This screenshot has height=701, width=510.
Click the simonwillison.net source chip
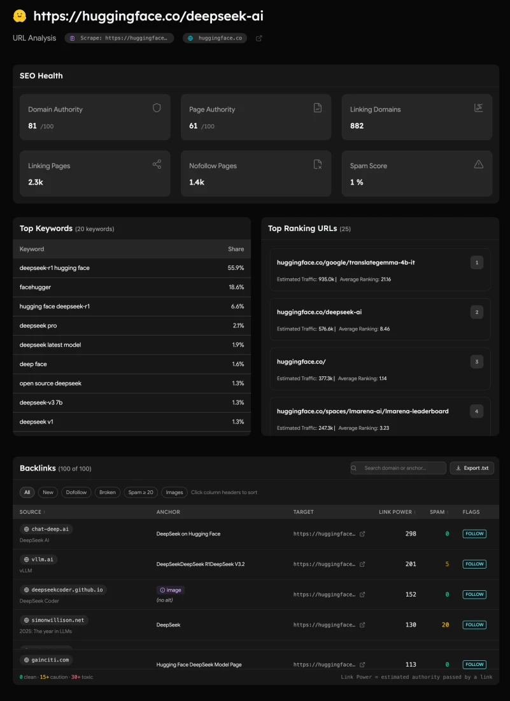53,620
